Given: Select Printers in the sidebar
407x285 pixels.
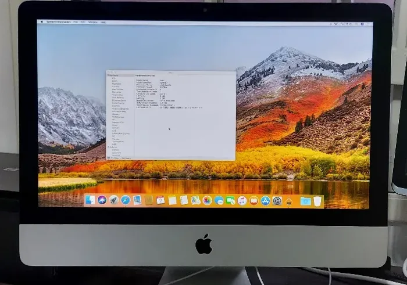Looking at the screenshot, I should [x=116, y=128].
